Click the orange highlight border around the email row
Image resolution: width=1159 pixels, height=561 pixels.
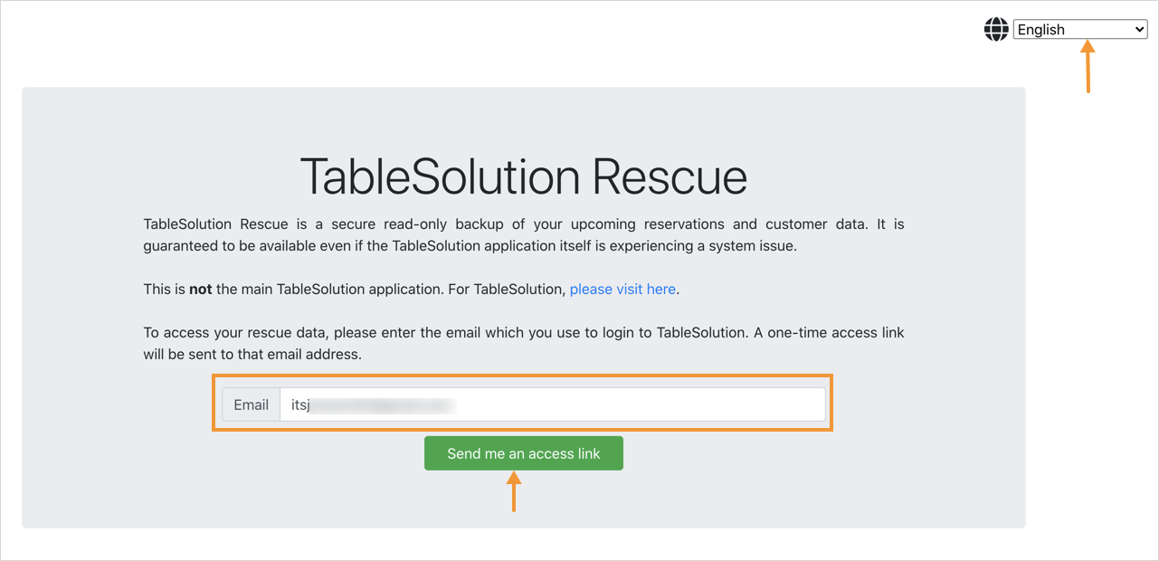[522, 376]
